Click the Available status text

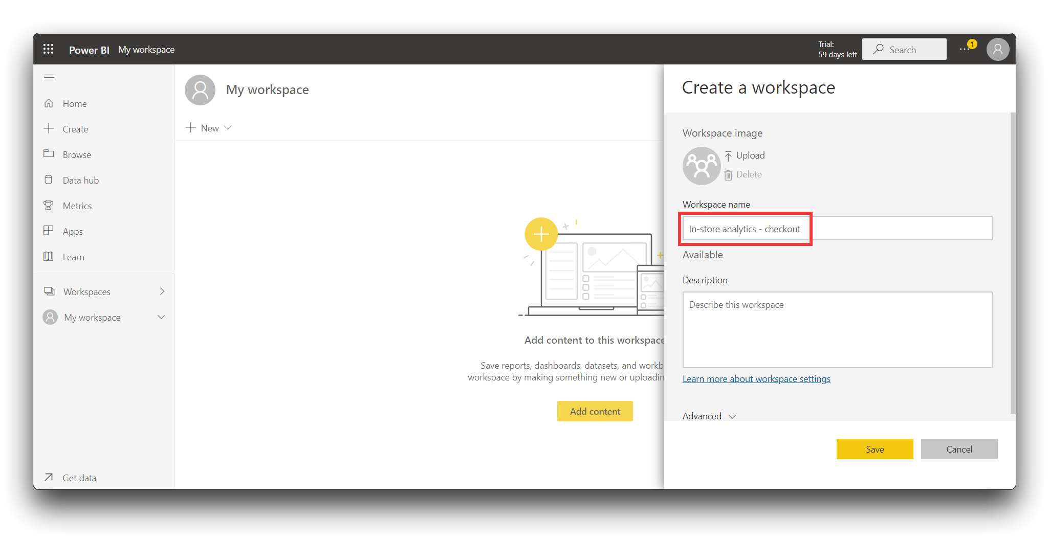click(x=703, y=255)
